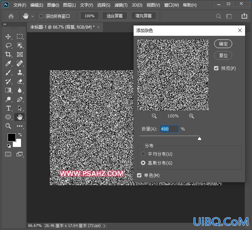This screenshot has width=252, height=230.
Task: Select the Pen tool
Action: [x=20, y=100]
